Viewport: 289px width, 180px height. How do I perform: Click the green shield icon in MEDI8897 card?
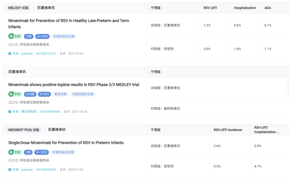[11, 152]
